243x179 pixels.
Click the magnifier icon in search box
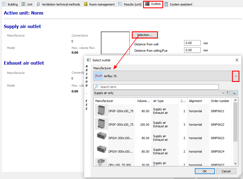(96, 87)
